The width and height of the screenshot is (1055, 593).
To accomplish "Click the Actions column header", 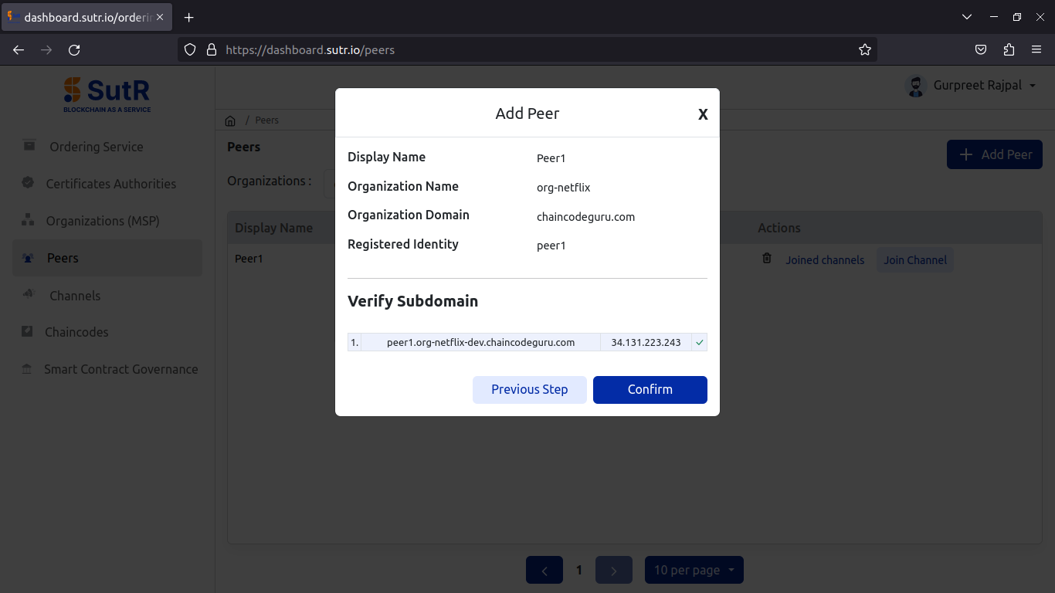I will [x=779, y=228].
